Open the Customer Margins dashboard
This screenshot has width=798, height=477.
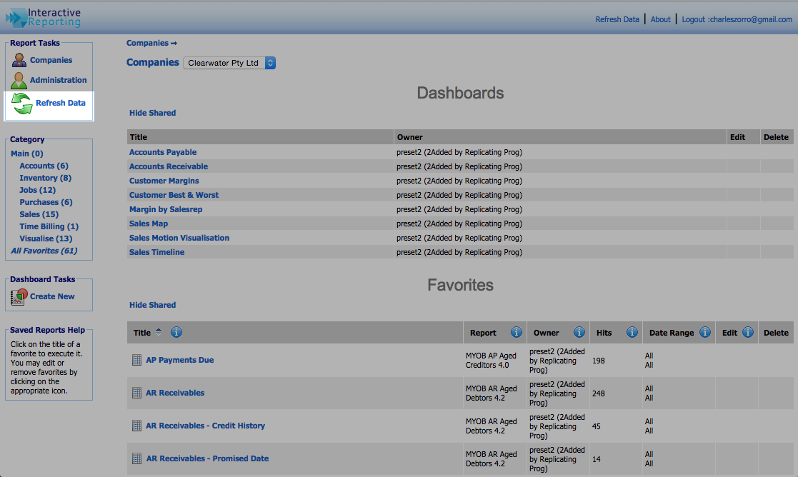tap(164, 181)
